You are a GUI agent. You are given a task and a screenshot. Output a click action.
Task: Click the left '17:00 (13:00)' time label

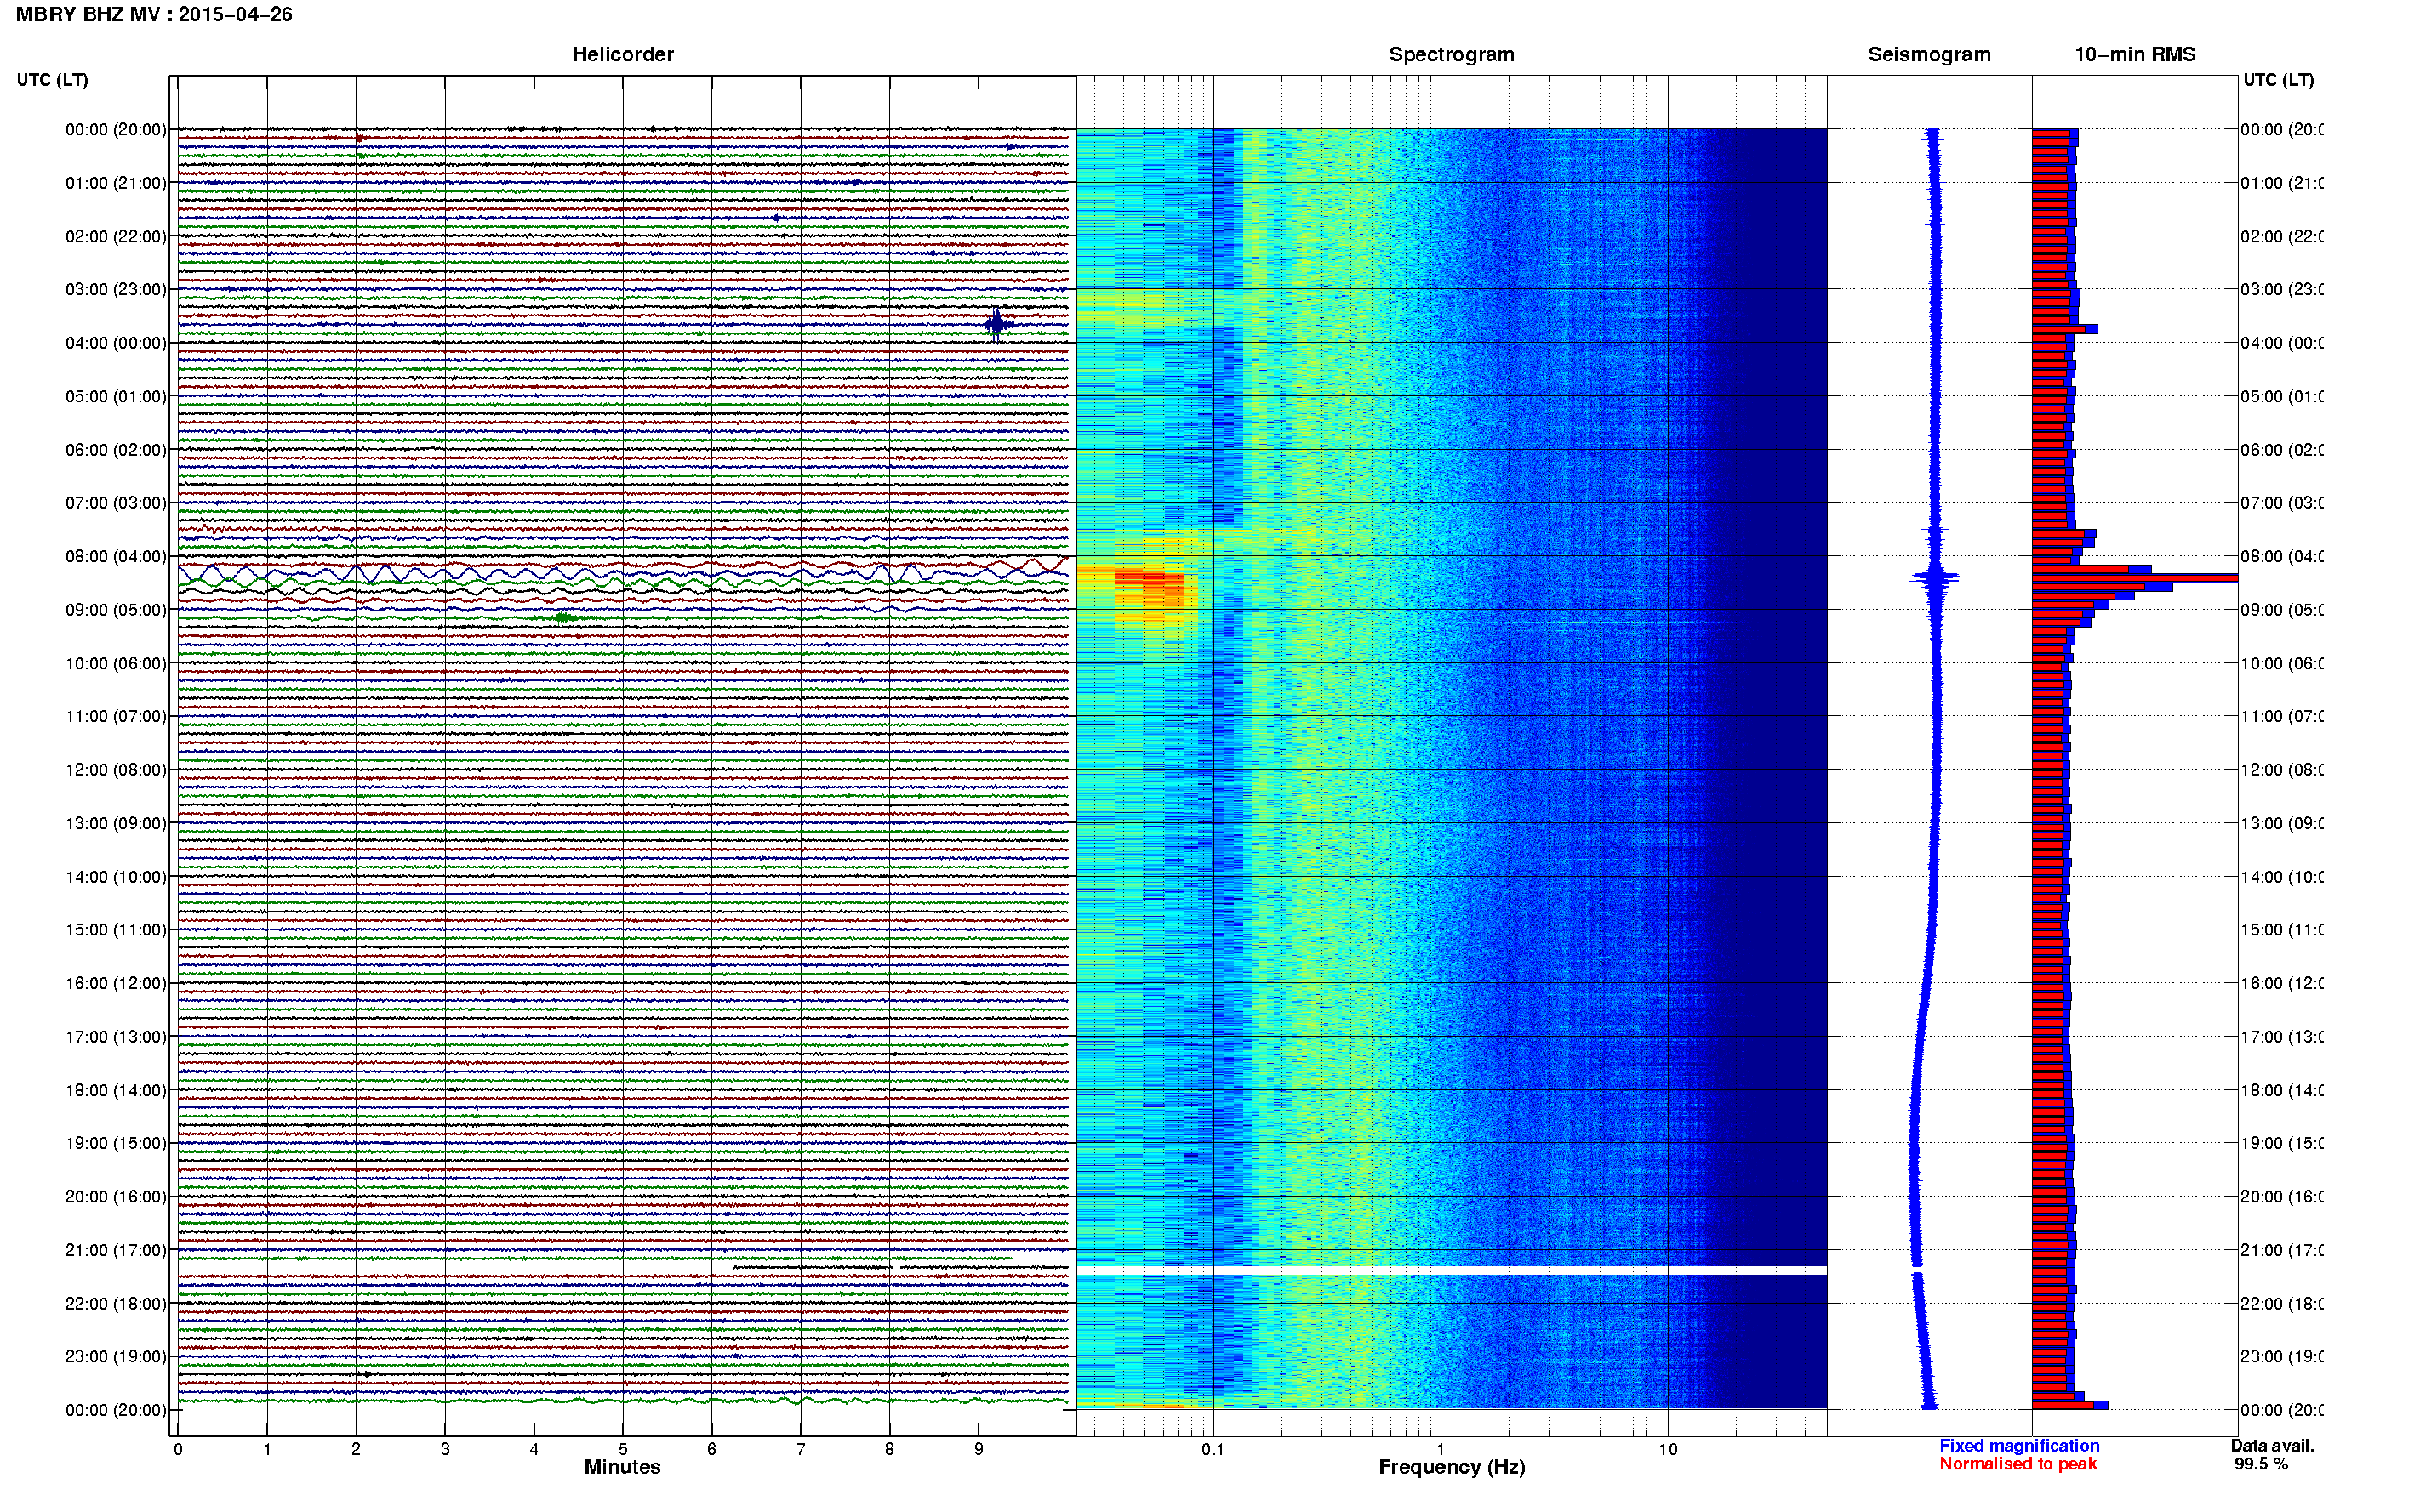point(116,1037)
